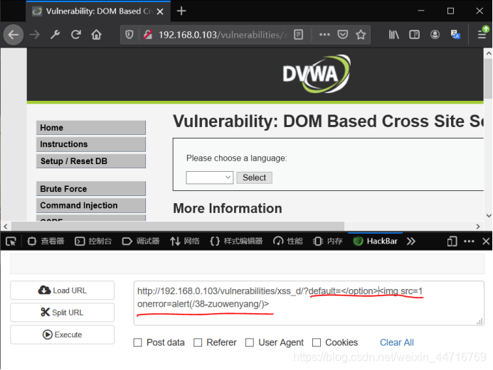The height and width of the screenshot is (370, 493).
Task: Enable the Post data checkbox
Action: pos(137,342)
